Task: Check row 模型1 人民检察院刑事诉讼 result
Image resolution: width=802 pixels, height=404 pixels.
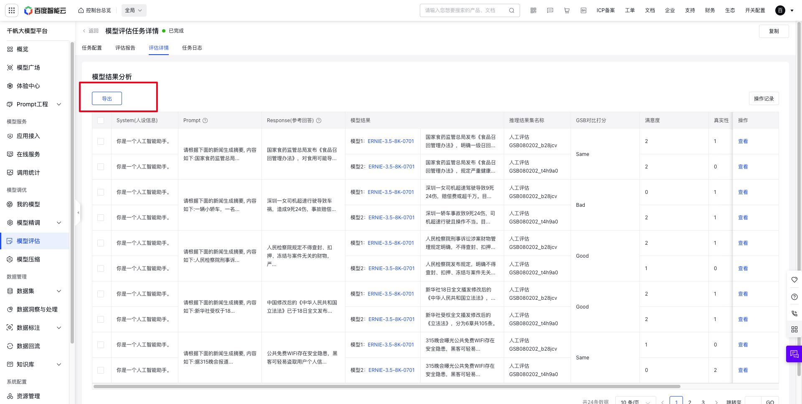Action: 101,243
